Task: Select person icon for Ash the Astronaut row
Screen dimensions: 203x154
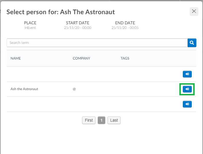Action: pyautogui.click(x=187, y=89)
